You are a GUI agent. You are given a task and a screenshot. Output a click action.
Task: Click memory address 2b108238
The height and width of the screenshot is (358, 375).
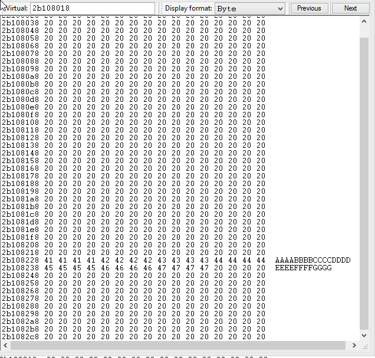click(x=21, y=268)
